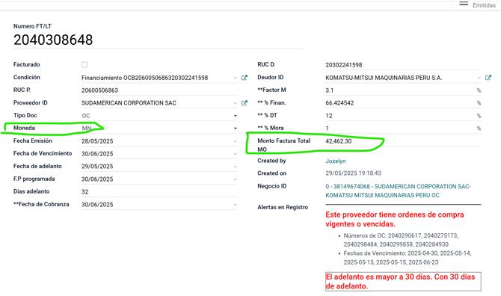The width and height of the screenshot is (501, 296).
Task: Expand the Proveedor ID dropdown arrow
Action: pyautogui.click(x=235, y=103)
